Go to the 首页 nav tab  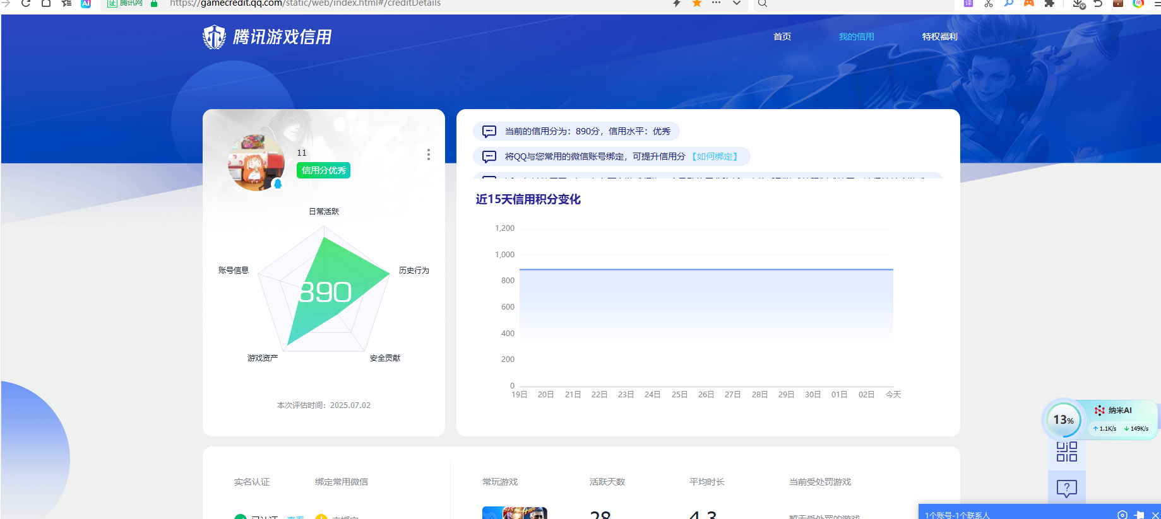coord(782,37)
